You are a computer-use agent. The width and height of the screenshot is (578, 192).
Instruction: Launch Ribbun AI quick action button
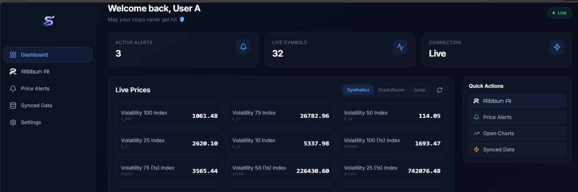click(517, 101)
